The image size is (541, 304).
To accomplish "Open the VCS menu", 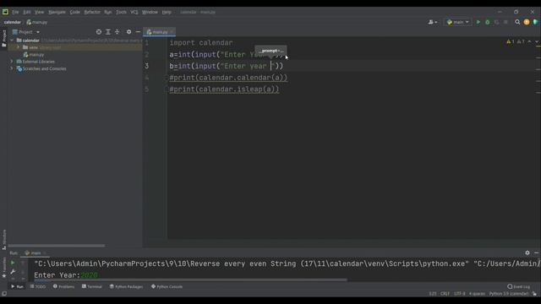I will [x=134, y=12].
